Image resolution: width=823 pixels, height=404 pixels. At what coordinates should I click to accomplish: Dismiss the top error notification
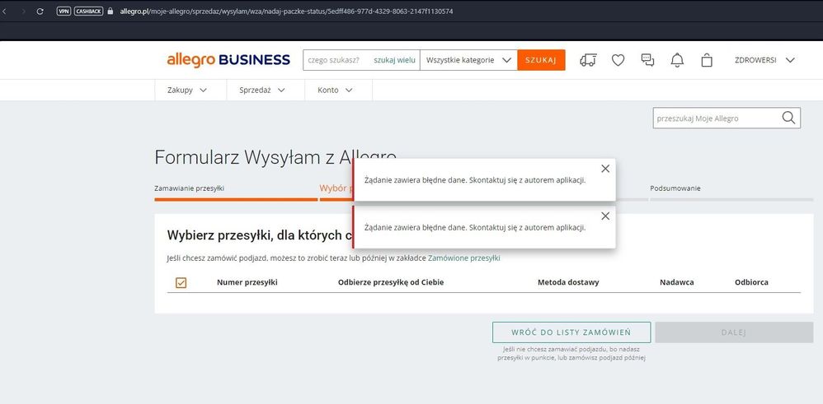tap(605, 169)
